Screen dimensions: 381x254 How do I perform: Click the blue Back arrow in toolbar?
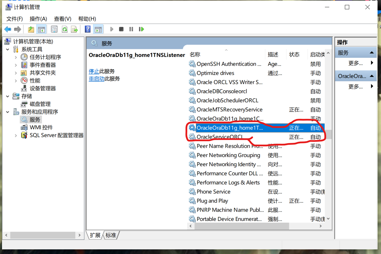[x=8, y=29]
